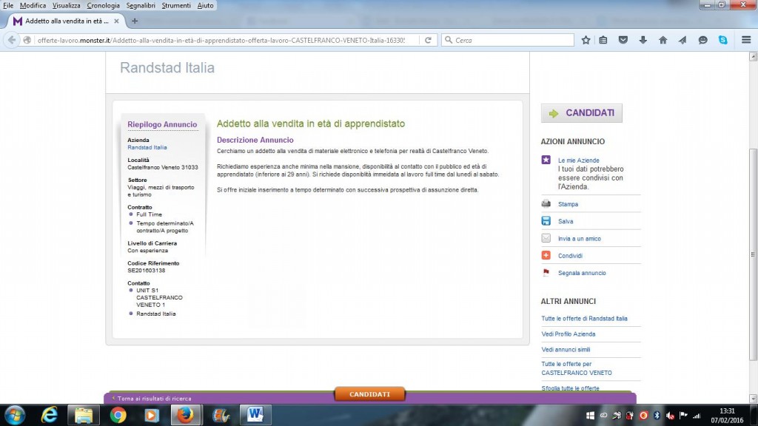
Task: Click the URL address bar
Action: (x=221, y=40)
